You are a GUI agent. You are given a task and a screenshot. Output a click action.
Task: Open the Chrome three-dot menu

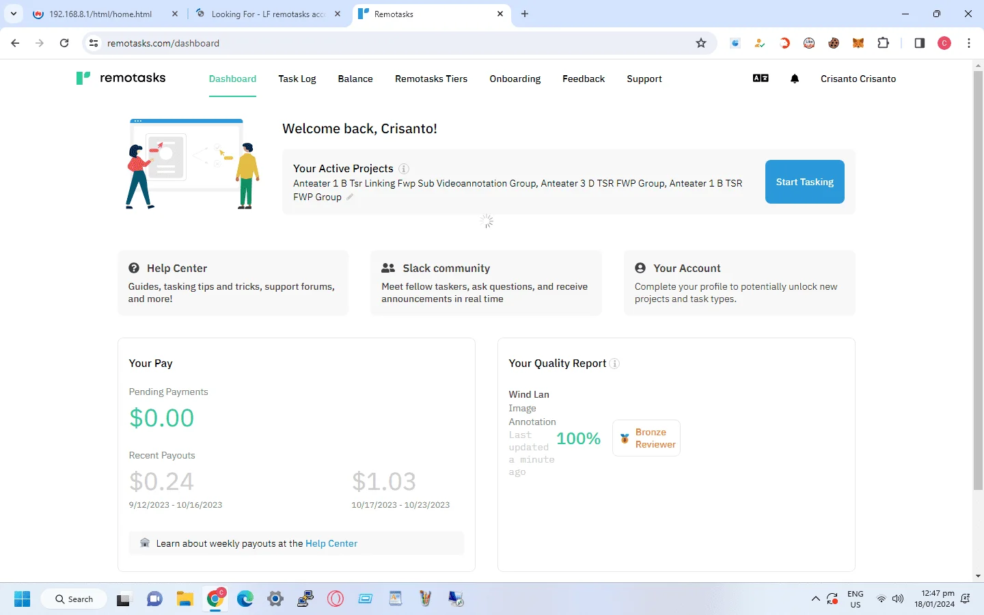tap(969, 43)
